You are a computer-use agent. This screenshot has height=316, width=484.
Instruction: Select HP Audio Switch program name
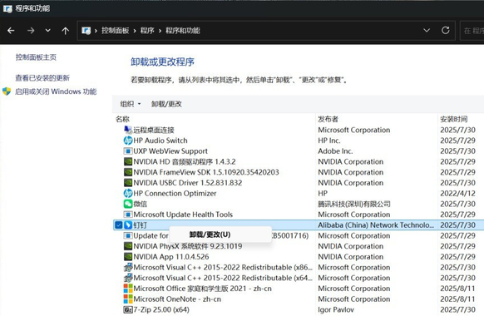click(x=161, y=141)
